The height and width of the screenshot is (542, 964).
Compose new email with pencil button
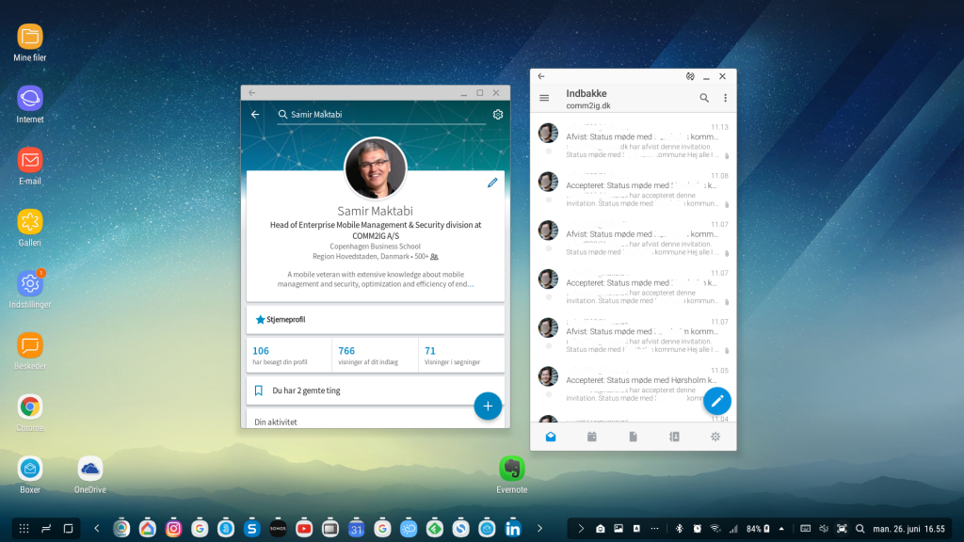tap(716, 401)
